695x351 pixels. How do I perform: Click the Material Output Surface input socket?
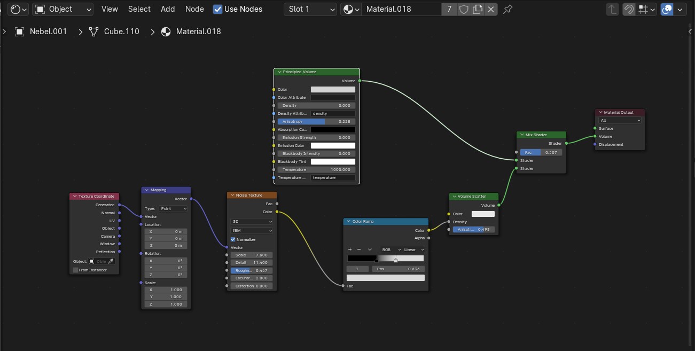[x=595, y=128]
